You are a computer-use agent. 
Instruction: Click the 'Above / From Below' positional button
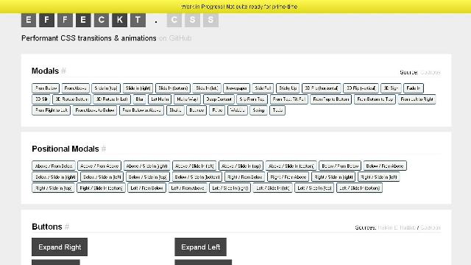[54, 166]
